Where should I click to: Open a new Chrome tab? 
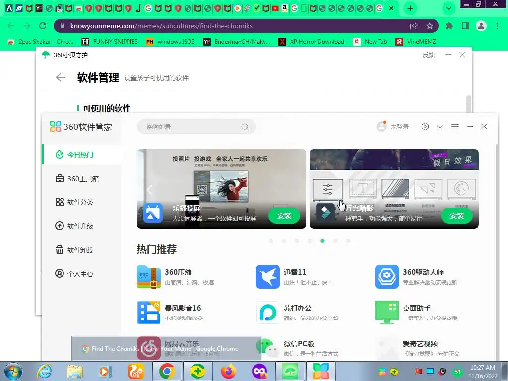pos(410,8)
